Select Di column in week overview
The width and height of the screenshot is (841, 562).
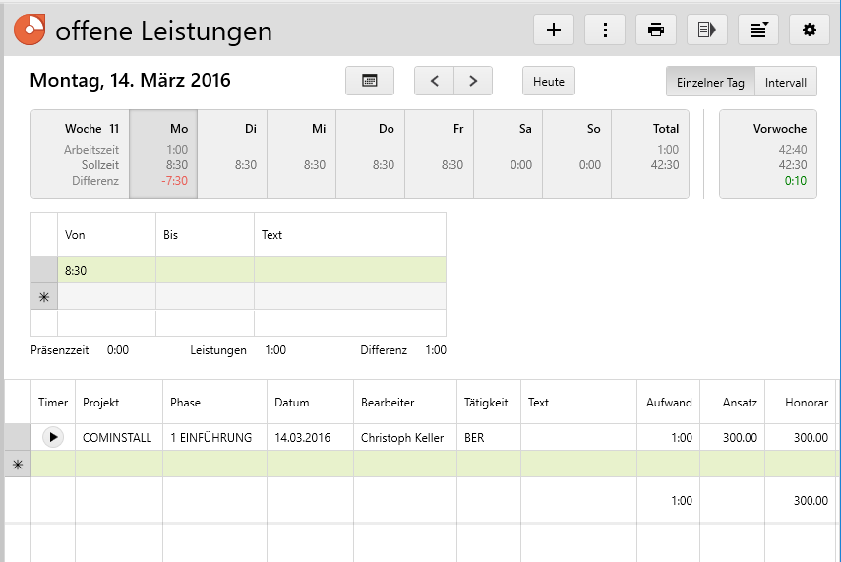232,155
